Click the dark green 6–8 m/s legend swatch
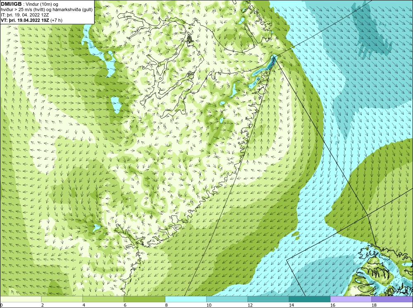The width and height of the screenshot is (413, 308). point(144,299)
